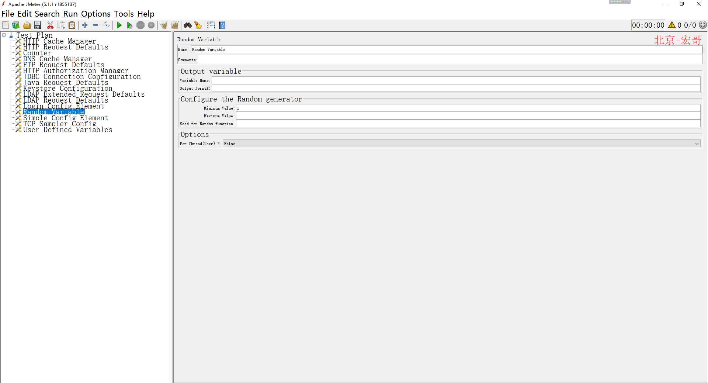Click the Minimum Value field
The image size is (708, 383).
click(x=468, y=108)
